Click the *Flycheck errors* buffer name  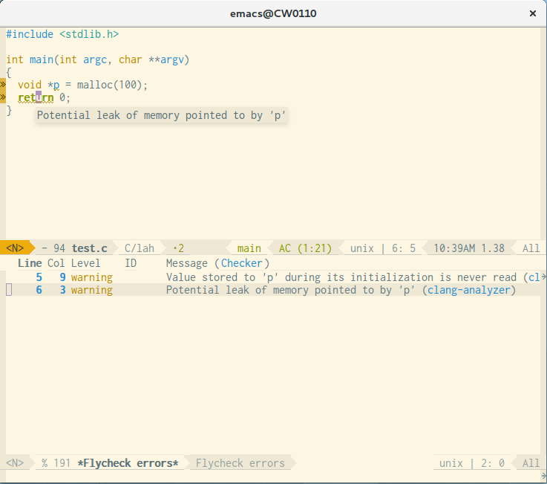point(130,463)
